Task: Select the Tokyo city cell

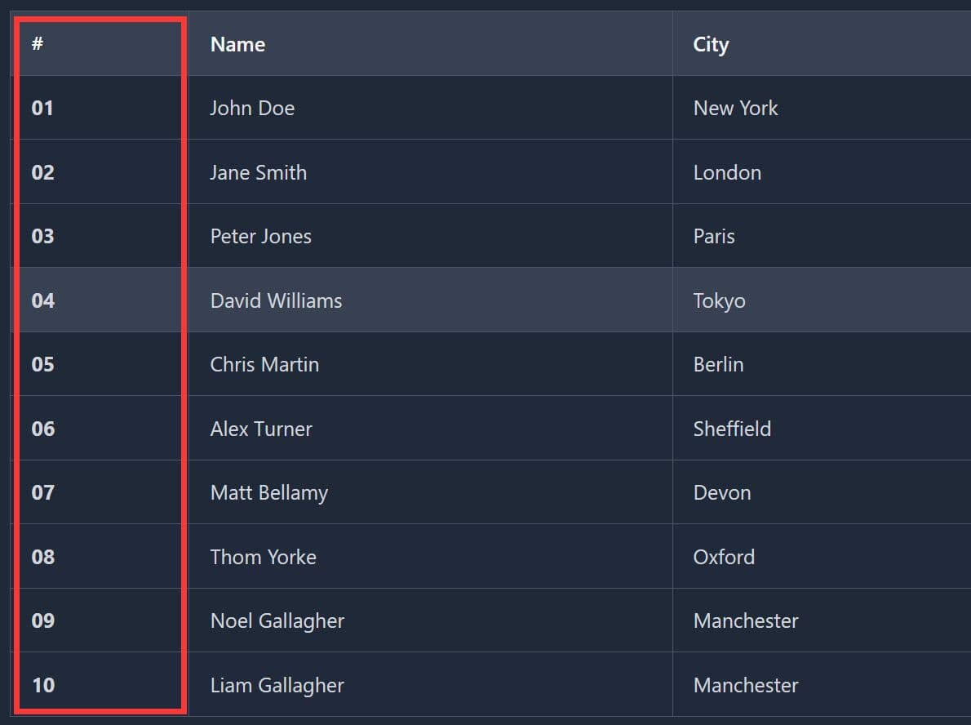Action: pyautogui.click(x=719, y=301)
